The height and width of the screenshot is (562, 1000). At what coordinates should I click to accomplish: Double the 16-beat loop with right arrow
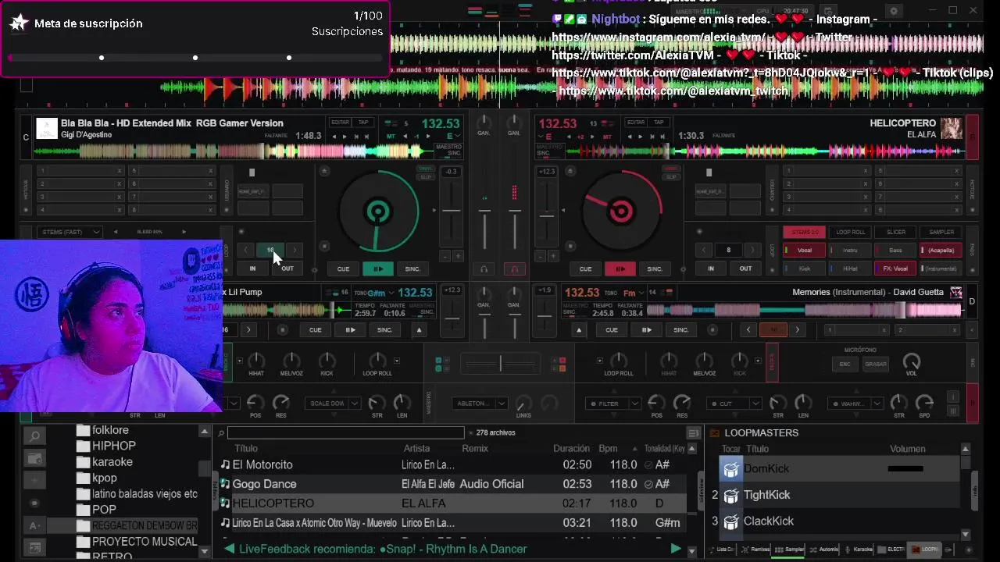coord(295,251)
